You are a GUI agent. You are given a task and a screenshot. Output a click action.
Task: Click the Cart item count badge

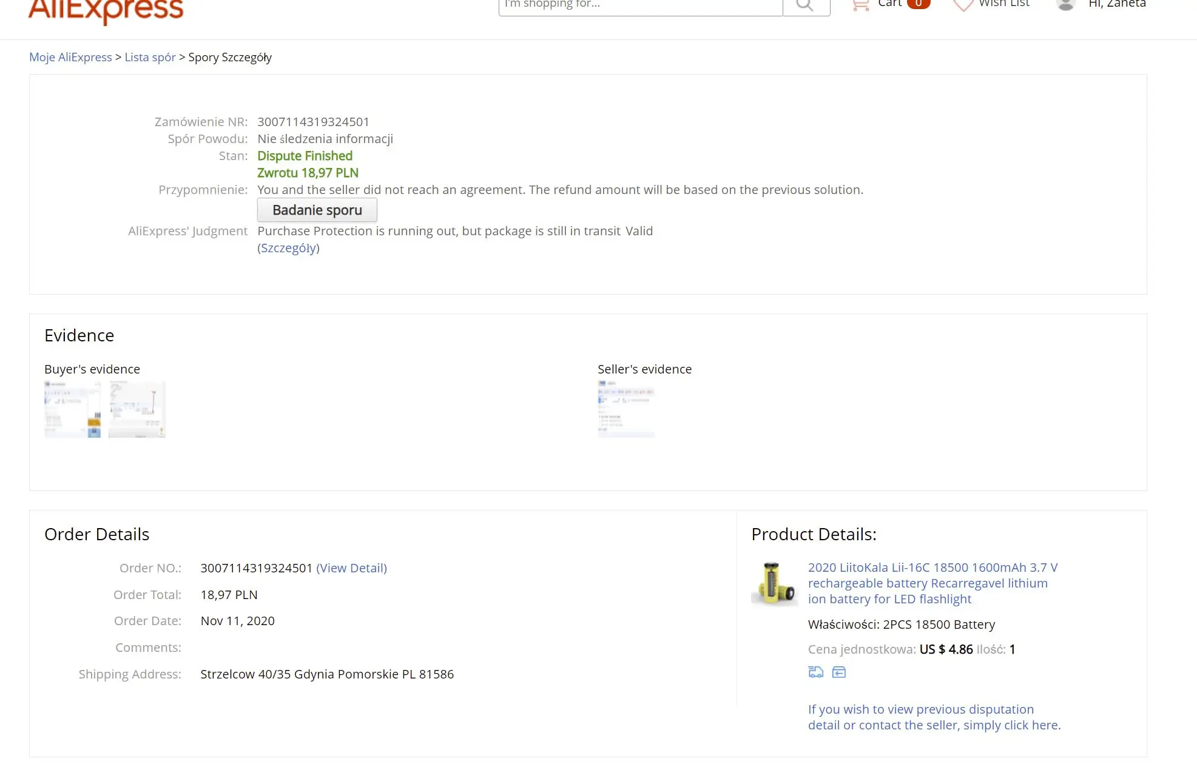point(918,4)
